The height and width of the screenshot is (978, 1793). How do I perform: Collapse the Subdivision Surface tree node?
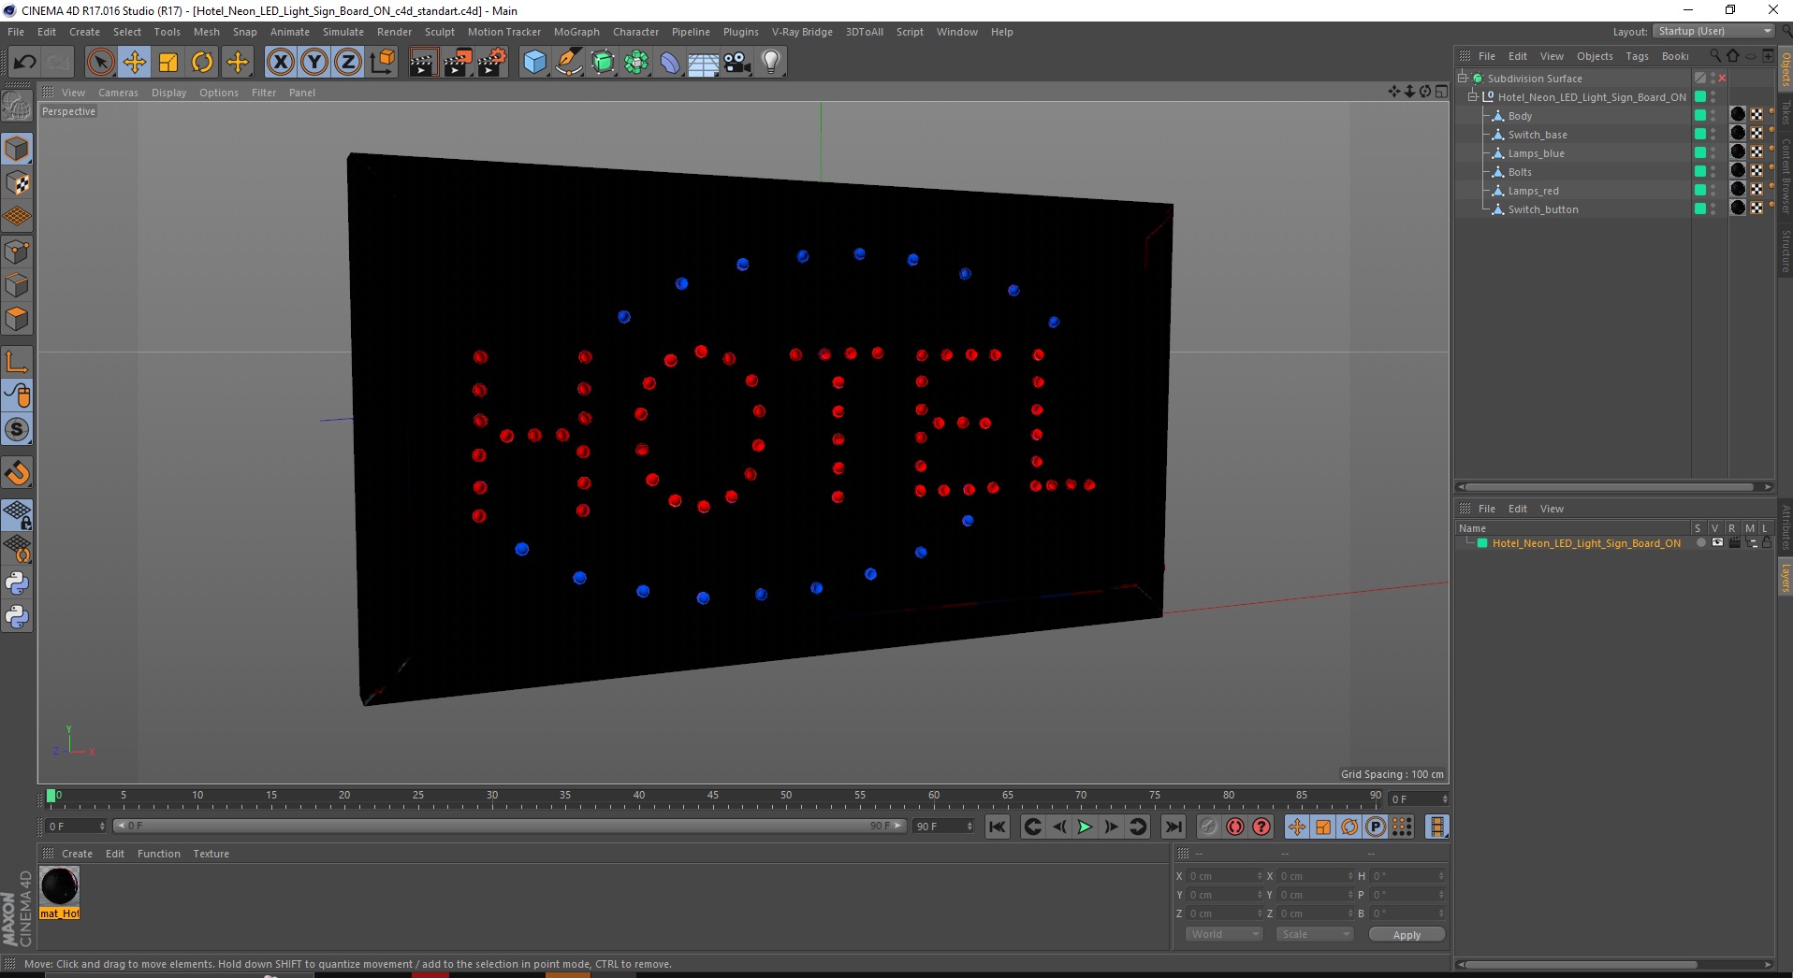(1463, 79)
